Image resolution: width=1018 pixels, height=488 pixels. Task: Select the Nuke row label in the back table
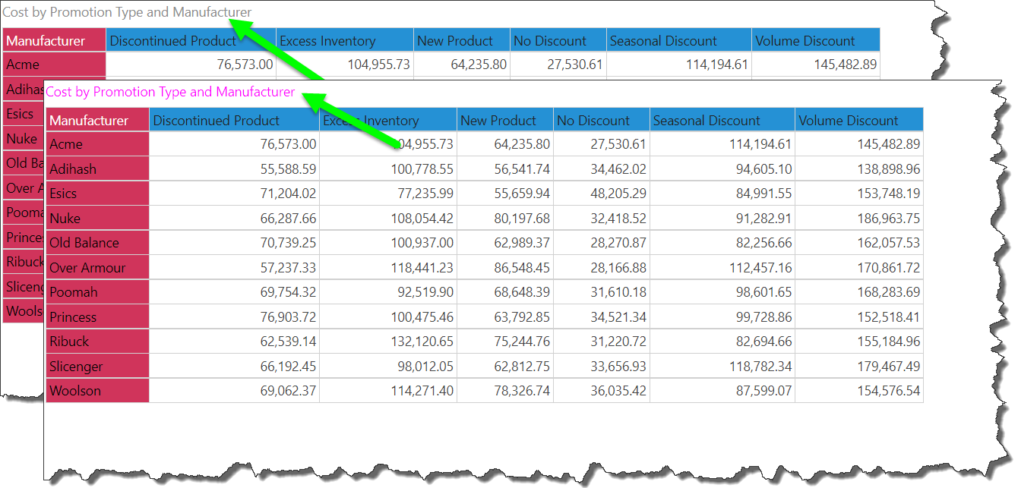point(23,139)
